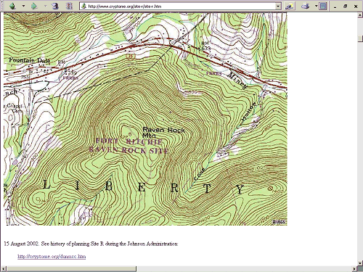Viewport: 363px width, 272px height.
Task: Restore the browser window size
Action: (x=346, y=7)
